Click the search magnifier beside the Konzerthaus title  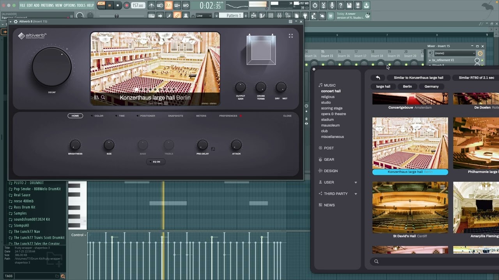(x=103, y=98)
